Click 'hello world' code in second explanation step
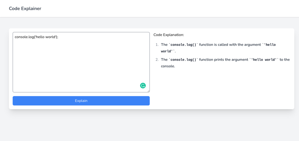The width and height of the screenshot is (299, 141). [x=264, y=60]
